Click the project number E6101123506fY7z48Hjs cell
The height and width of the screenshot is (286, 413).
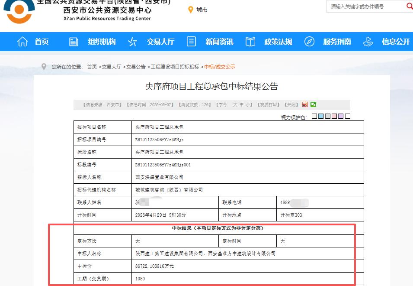tap(248, 140)
